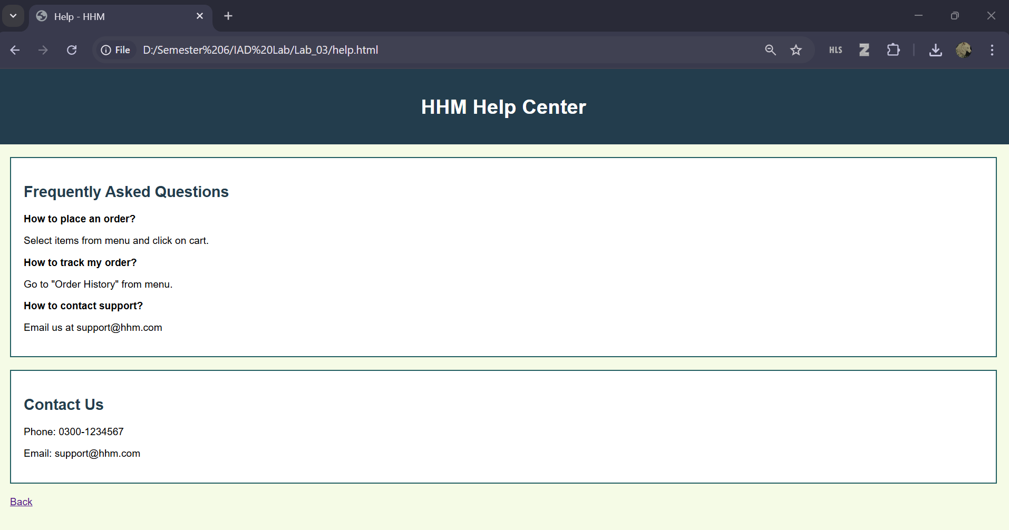Viewport: 1009px width, 530px height.
Task: Bookmark this page with the star icon
Action: coord(796,50)
